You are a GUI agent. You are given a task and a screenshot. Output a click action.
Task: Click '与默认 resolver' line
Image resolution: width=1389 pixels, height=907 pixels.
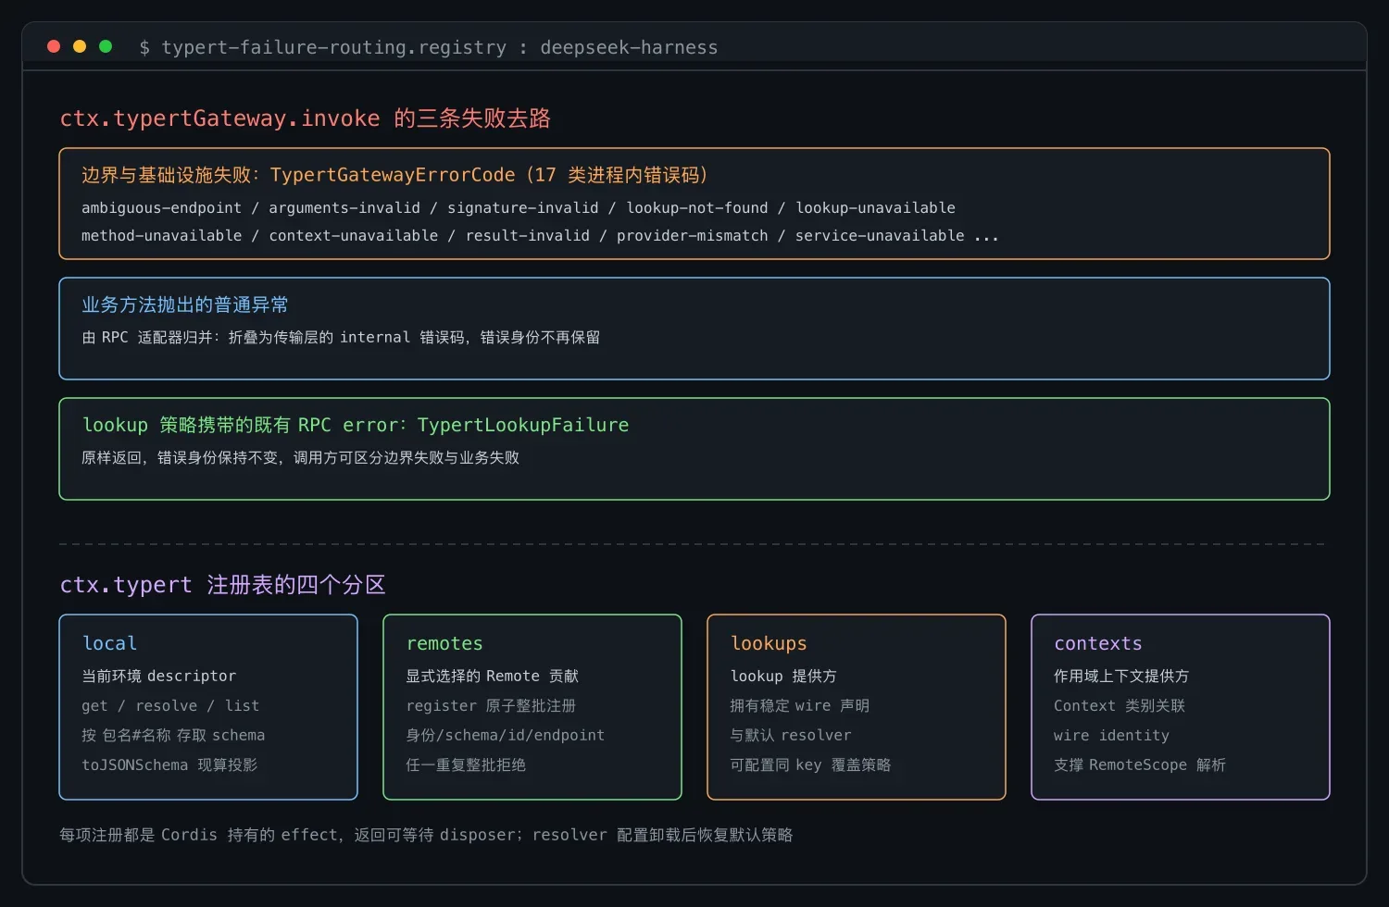point(791,736)
